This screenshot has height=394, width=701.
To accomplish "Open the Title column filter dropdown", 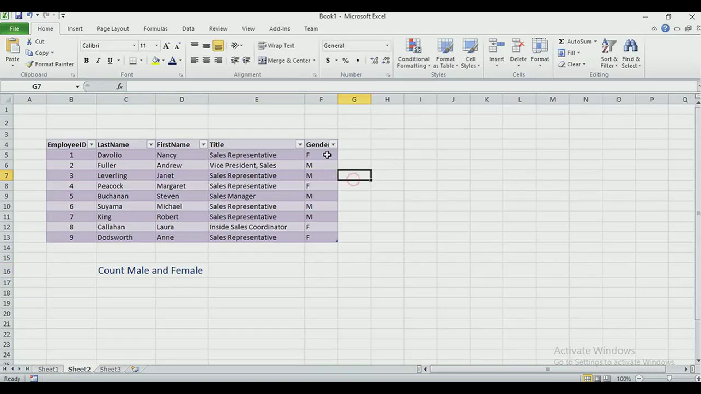I will [x=300, y=144].
